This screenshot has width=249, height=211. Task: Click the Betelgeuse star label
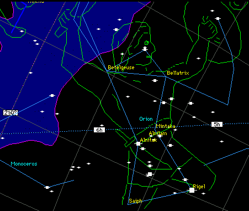coord(121,68)
